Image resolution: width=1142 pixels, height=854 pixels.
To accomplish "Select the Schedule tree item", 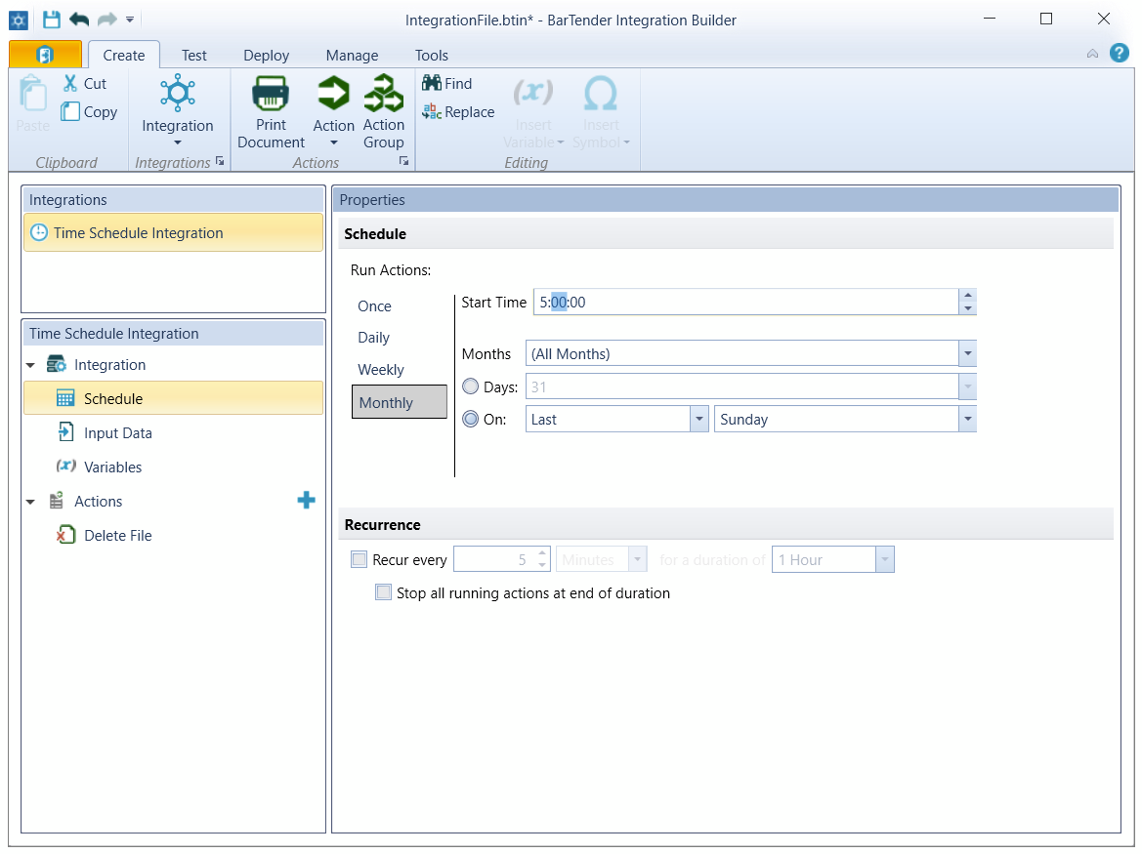I will [x=173, y=398].
